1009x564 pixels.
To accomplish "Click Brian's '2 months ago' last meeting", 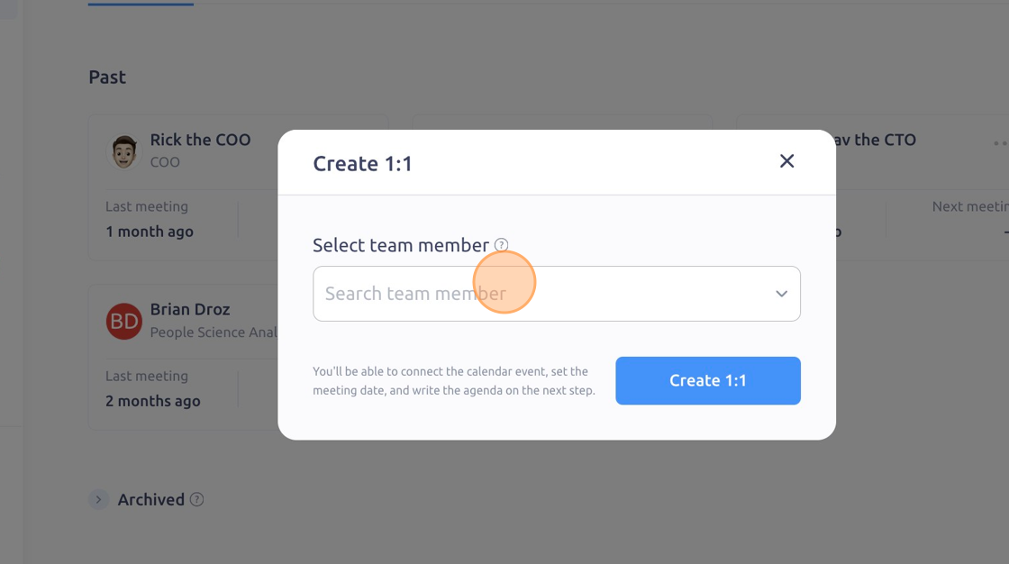I will pos(153,401).
